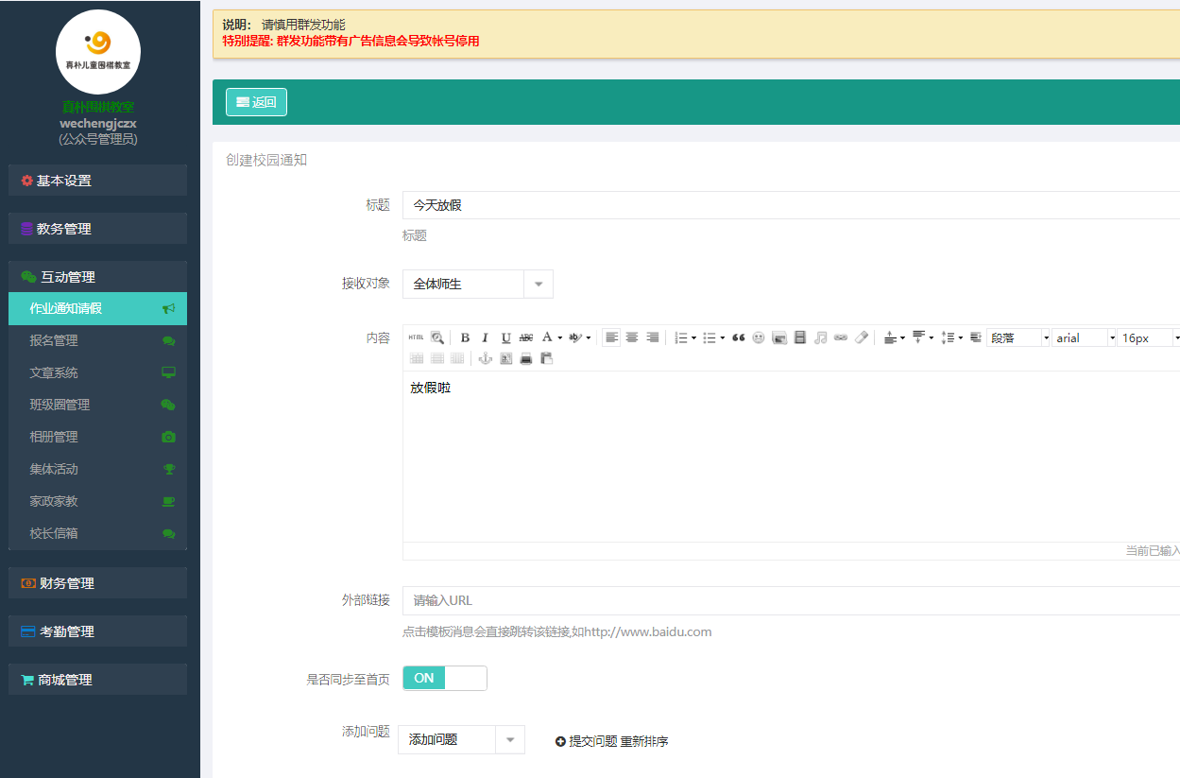Open 文章系统 in sidebar

(97, 372)
